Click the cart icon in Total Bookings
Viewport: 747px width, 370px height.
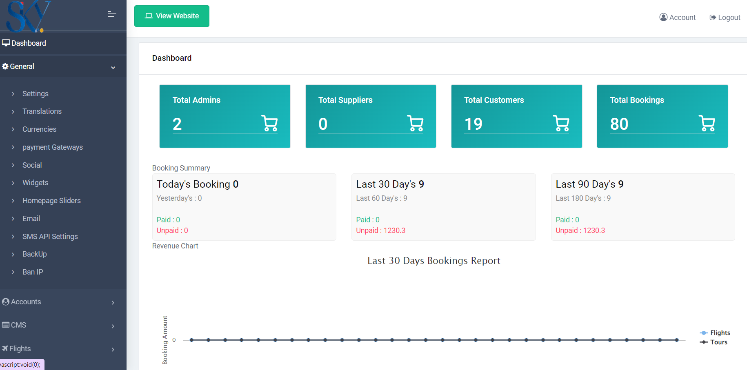[707, 123]
